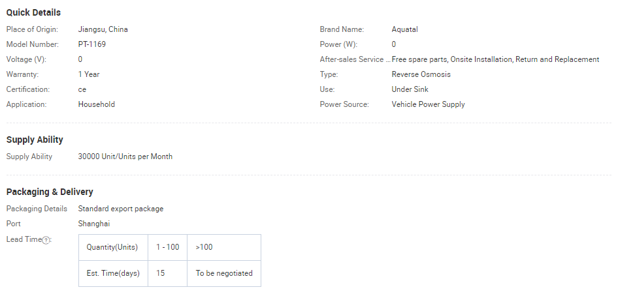Viewport: 618px width, 298px height.
Task: Click model number PT-1169
Action: (x=91, y=44)
